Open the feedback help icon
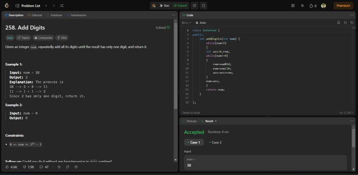The height and width of the screenshot is (175, 358). 76,167
